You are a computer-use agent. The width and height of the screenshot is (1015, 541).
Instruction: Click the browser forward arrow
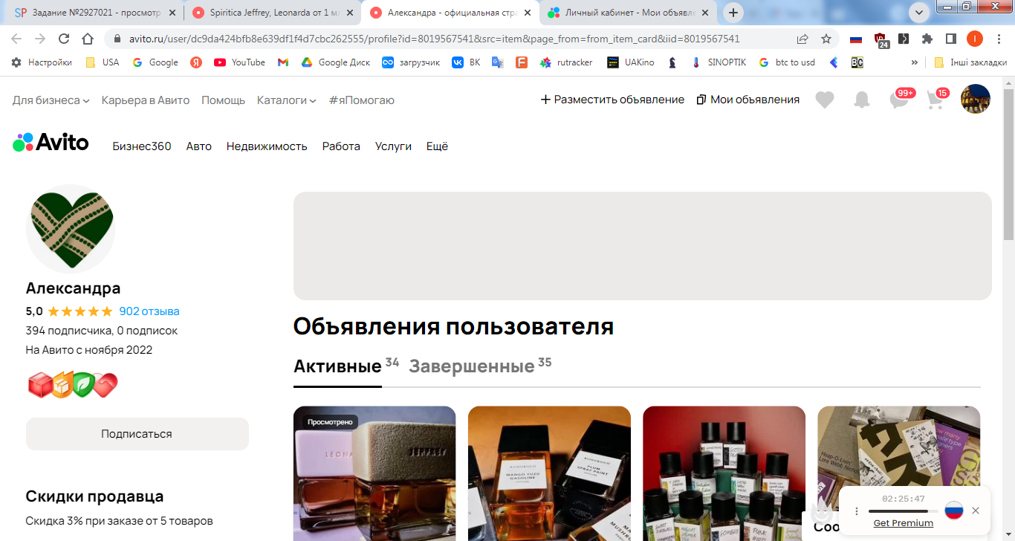pyautogui.click(x=40, y=39)
